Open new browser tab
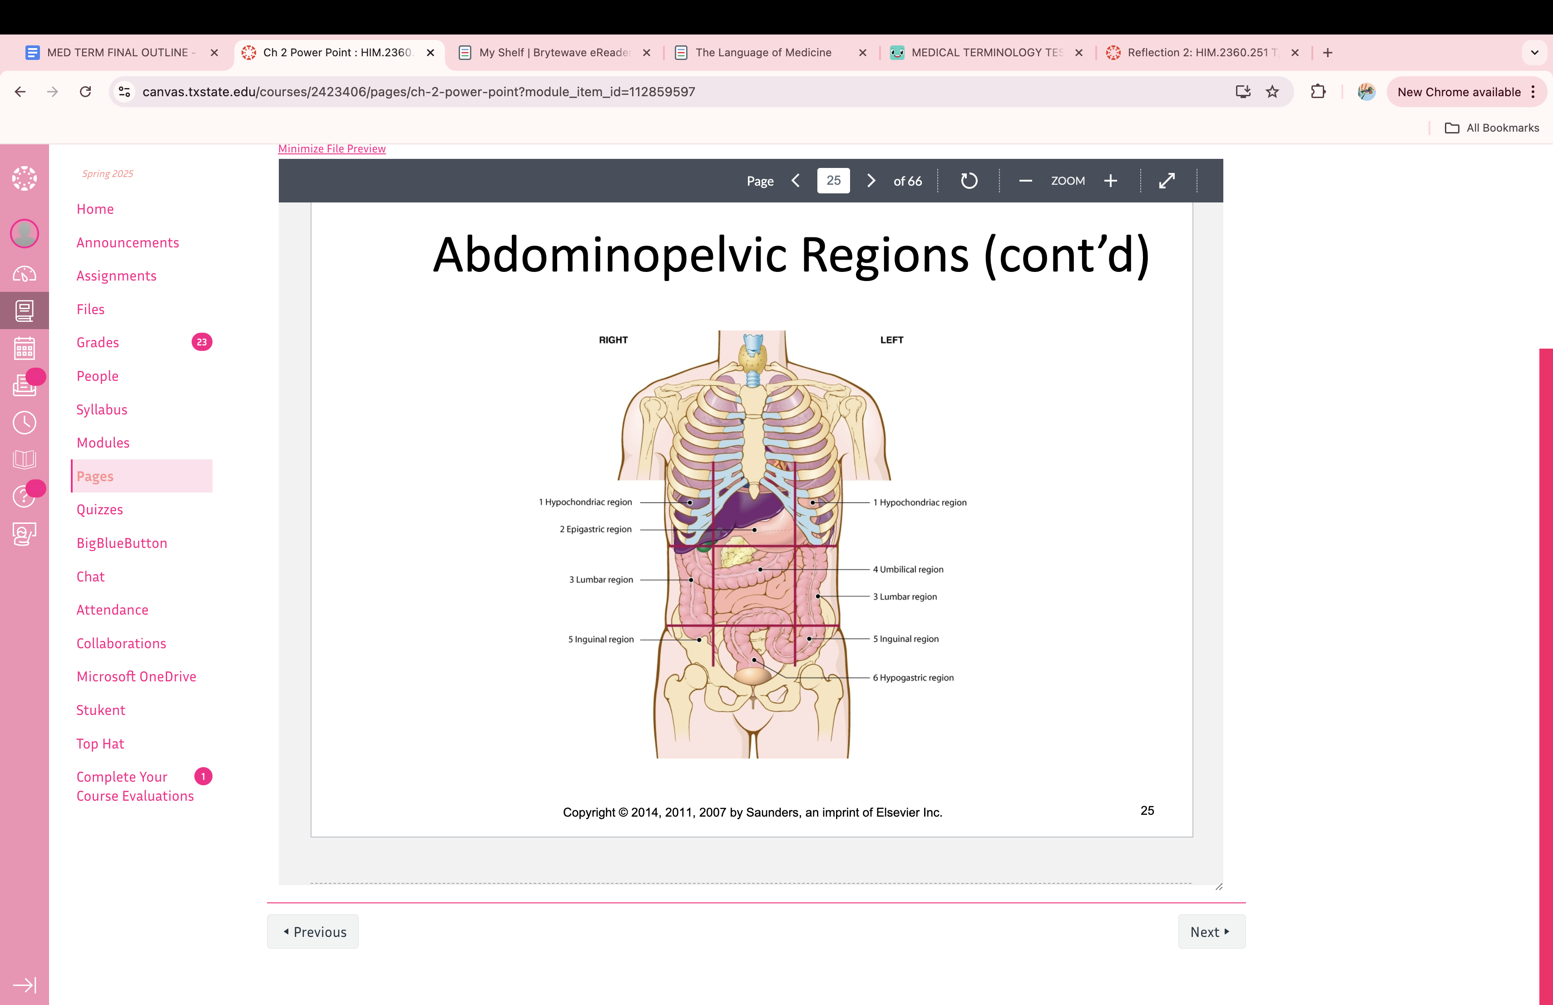Image resolution: width=1553 pixels, height=1005 pixels. pos(1327,53)
